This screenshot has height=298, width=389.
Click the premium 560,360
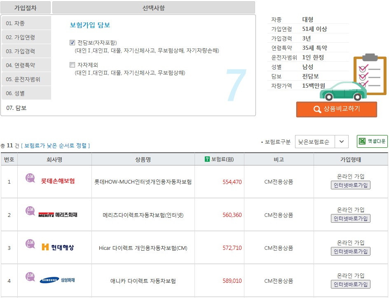232,215
